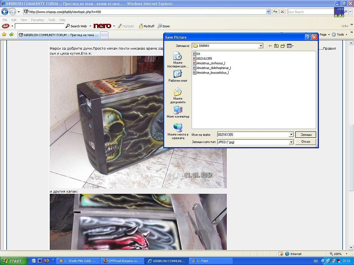
Task: Open Моите места в мрежата location
Action: coord(178,131)
